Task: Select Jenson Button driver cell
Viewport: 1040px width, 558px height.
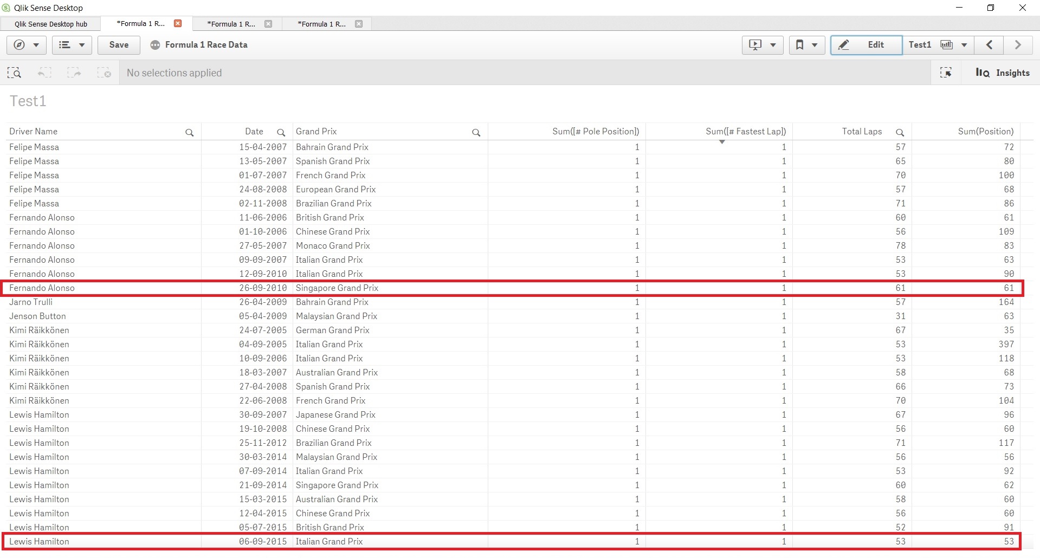Action: click(104, 316)
